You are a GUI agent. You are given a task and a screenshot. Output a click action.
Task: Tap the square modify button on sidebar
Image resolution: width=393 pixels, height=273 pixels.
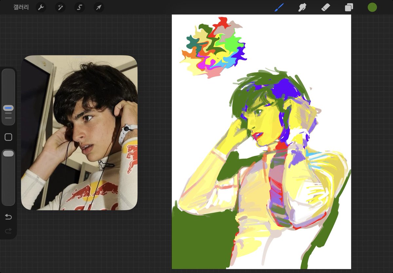click(x=9, y=137)
